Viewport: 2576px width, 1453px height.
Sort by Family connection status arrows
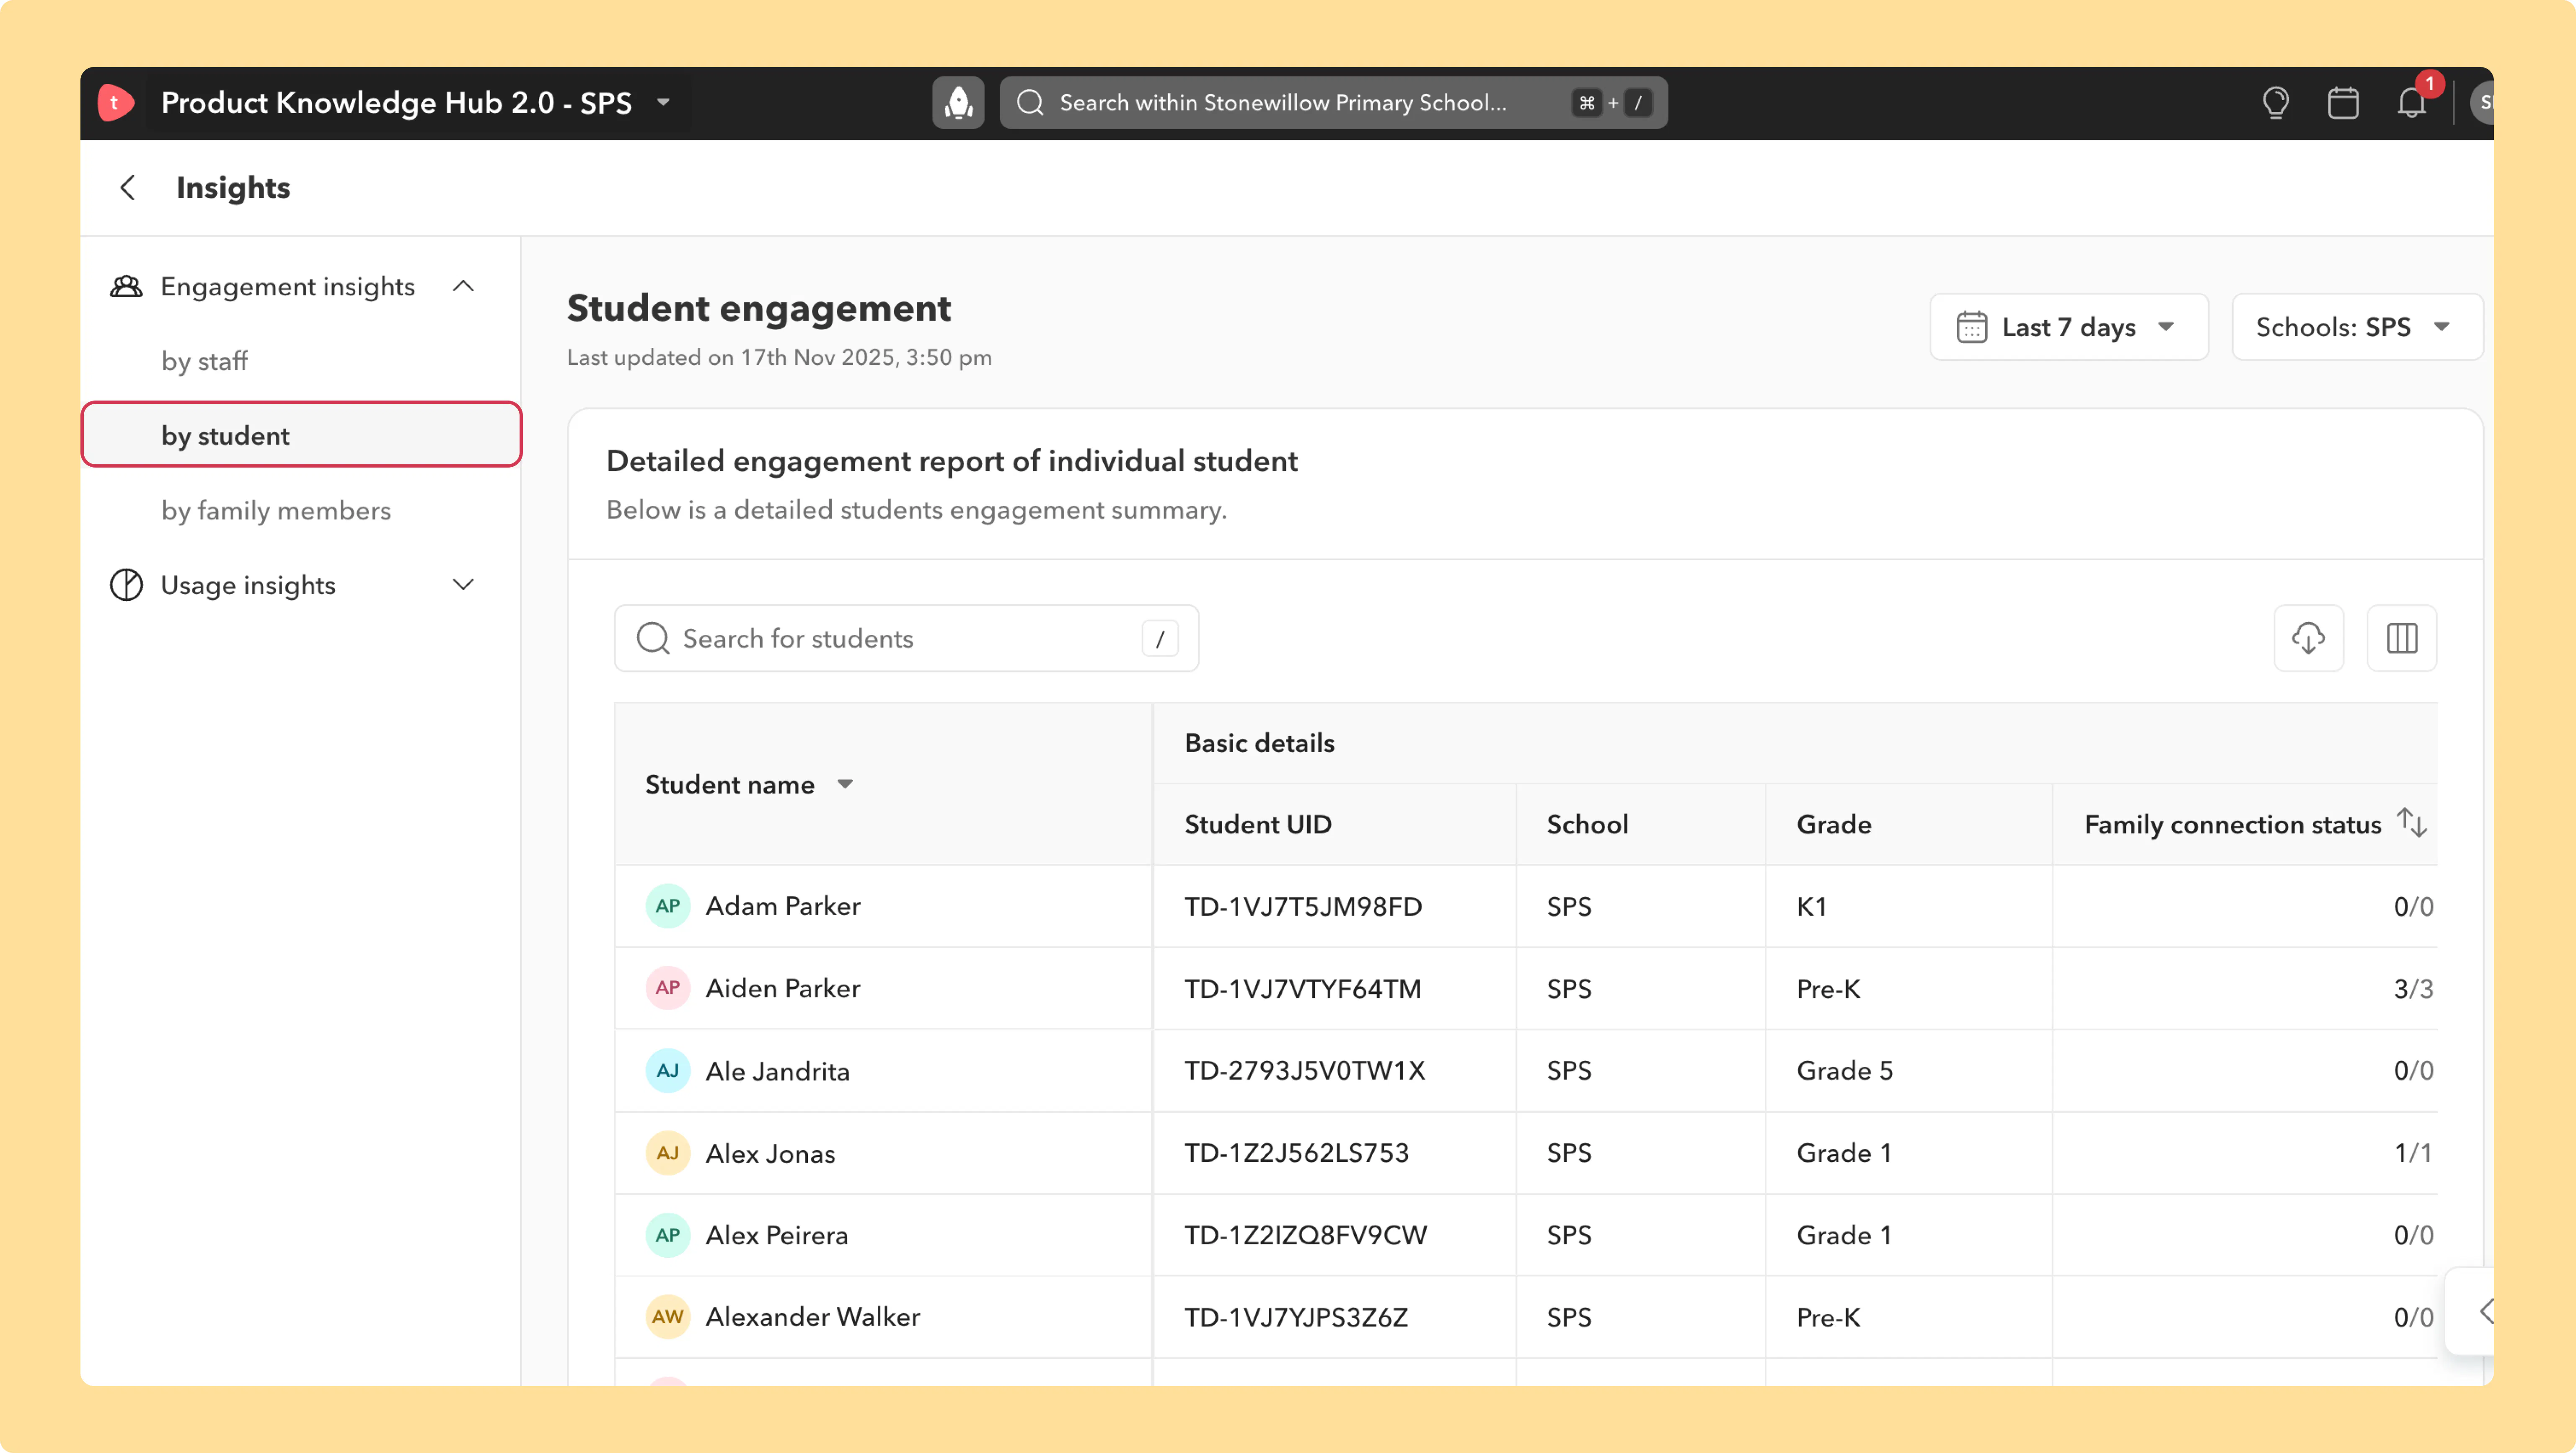(x=2412, y=823)
